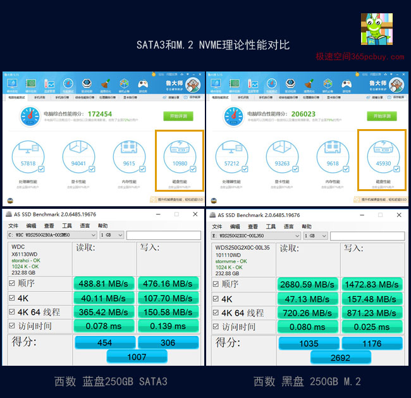Click the 488.81 MB/s sequential read result

coord(104,283)
